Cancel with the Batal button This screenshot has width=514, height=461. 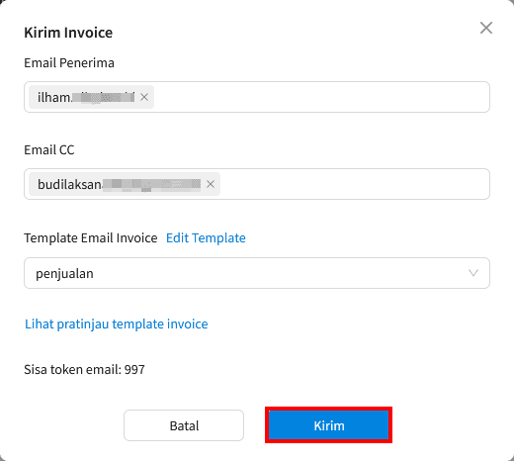pyautogui.click(x=184, y=425)
